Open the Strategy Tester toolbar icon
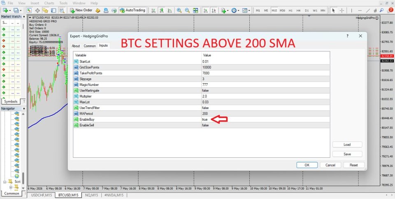Image resolution: width=395 pixels, height=199 pixels. point(61,10)
